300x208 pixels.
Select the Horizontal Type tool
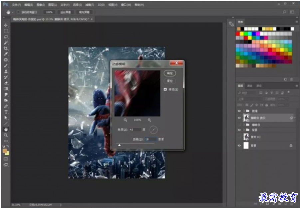[x=6, y=112]
